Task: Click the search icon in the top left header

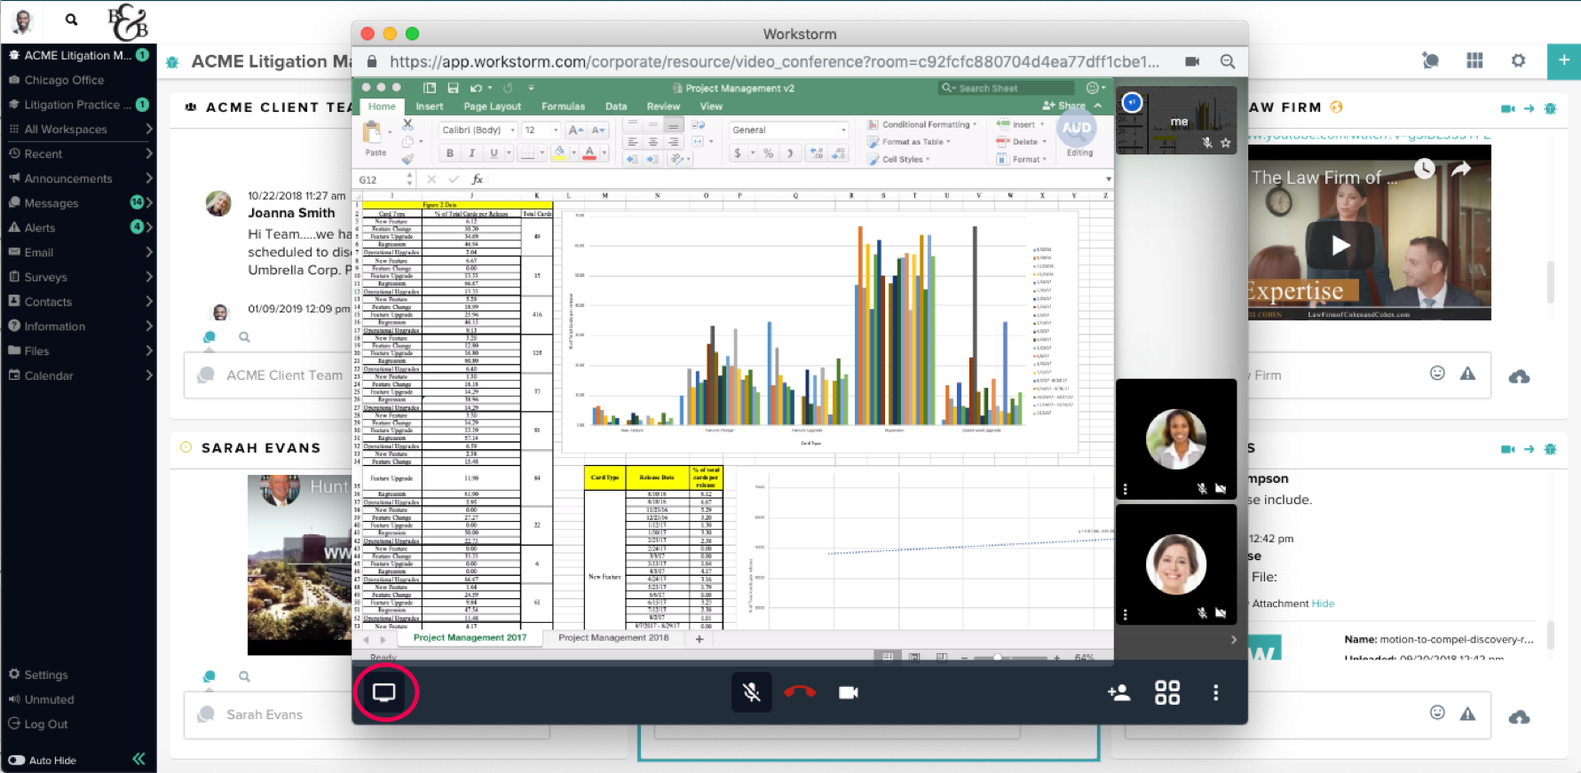Action: coord(71,20)
